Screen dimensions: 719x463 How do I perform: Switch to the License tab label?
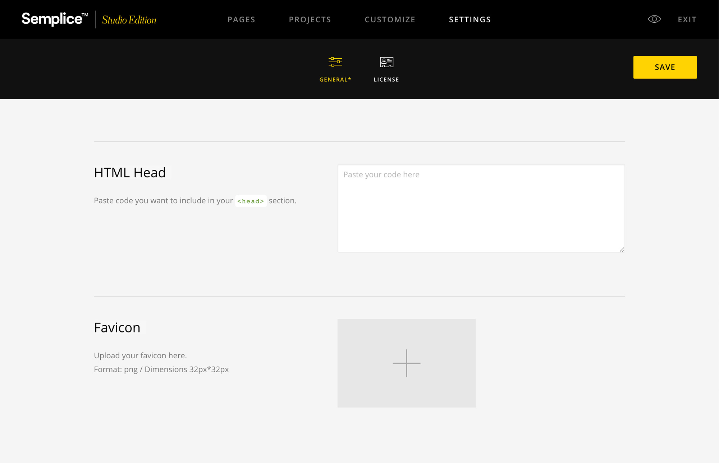click(386, 80)
